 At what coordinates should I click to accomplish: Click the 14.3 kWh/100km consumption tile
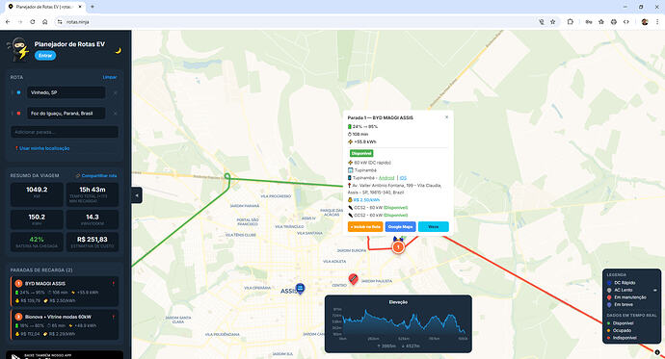point(93,219)
